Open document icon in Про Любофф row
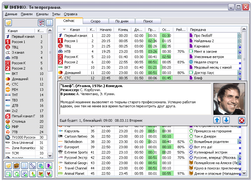This screenshot has height=181, width=252. [239, 35]
